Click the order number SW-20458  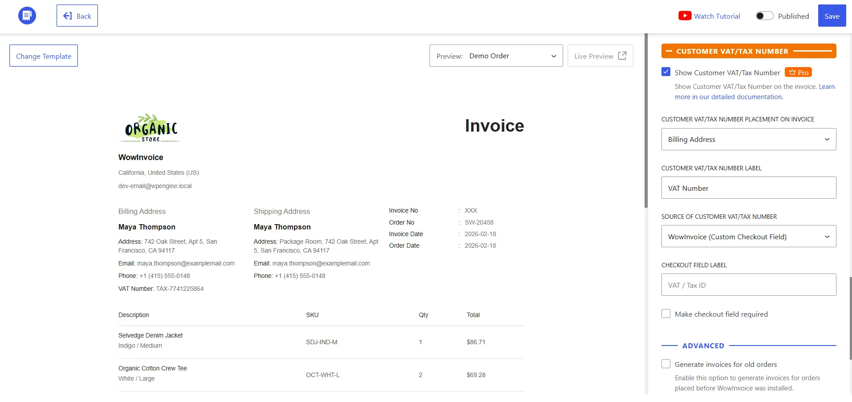pyautogui.click(x=479, y=222)
